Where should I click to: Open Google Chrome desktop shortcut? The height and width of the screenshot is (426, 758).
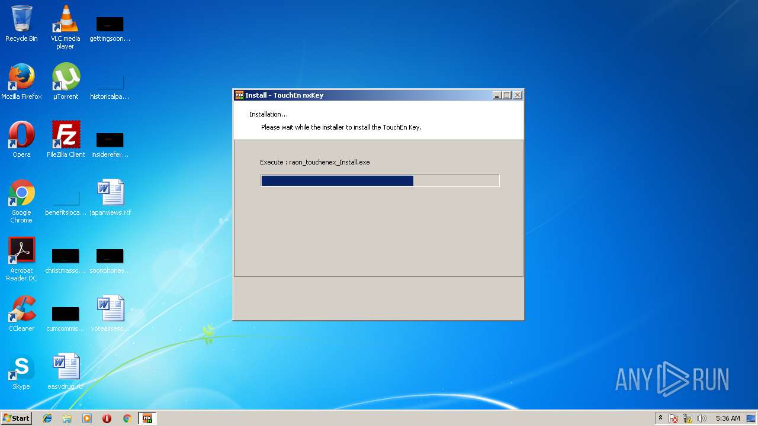pyautogui.click(x=21, y=201)
